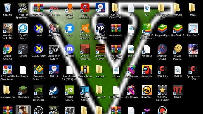Open Mouse Server
Viewport: 203px width, 114px height.
click(x=85, y=70)
